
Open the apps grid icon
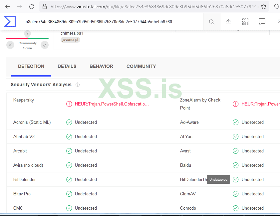(245, 22)
